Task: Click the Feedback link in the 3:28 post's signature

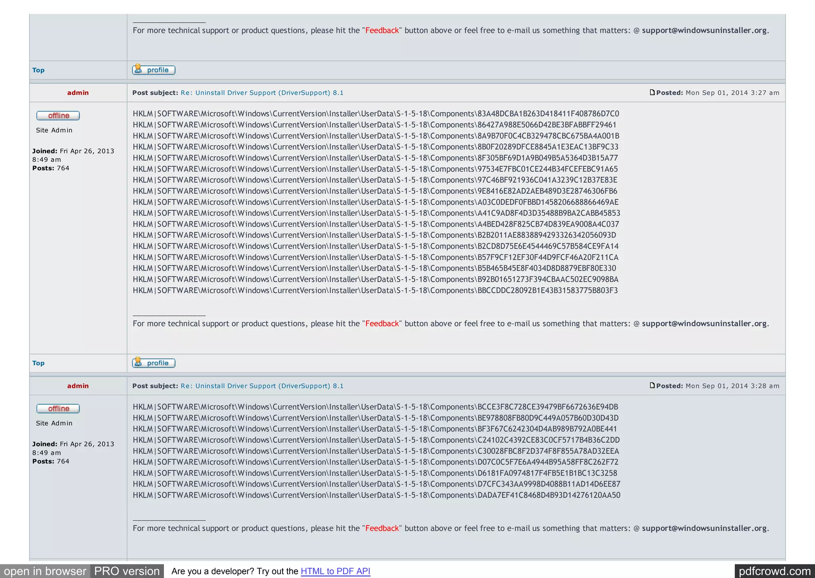Action: pyautogui.click(x=382, y=529)
